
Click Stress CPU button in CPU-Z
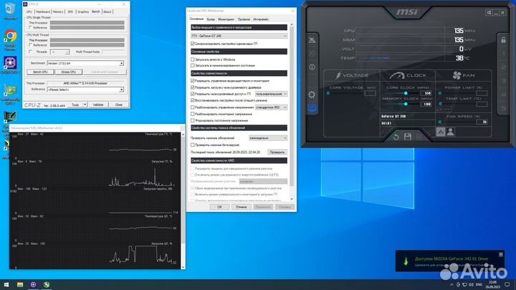coord(69,72)
